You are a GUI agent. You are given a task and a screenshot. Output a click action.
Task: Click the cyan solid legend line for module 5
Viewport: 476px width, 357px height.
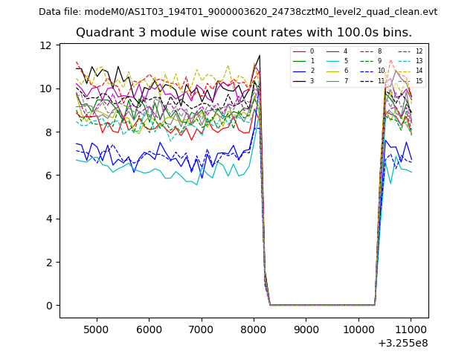pyautogui.click(x=332, y=61)
